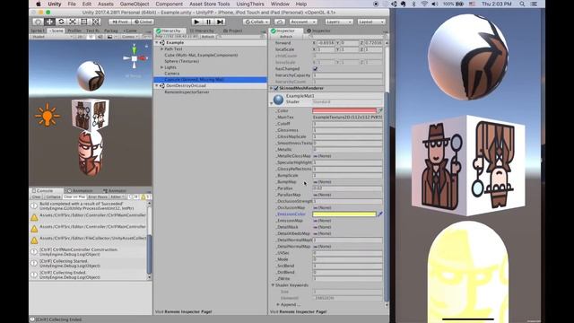Select the Rect tool in the toolbar
The image size is (574, 323).
83,22
